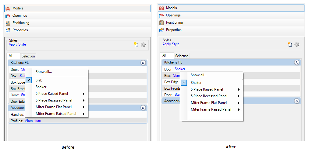Open Properties section in After panel
Viewport: 309px width, 155px height.
click(231, 30)
